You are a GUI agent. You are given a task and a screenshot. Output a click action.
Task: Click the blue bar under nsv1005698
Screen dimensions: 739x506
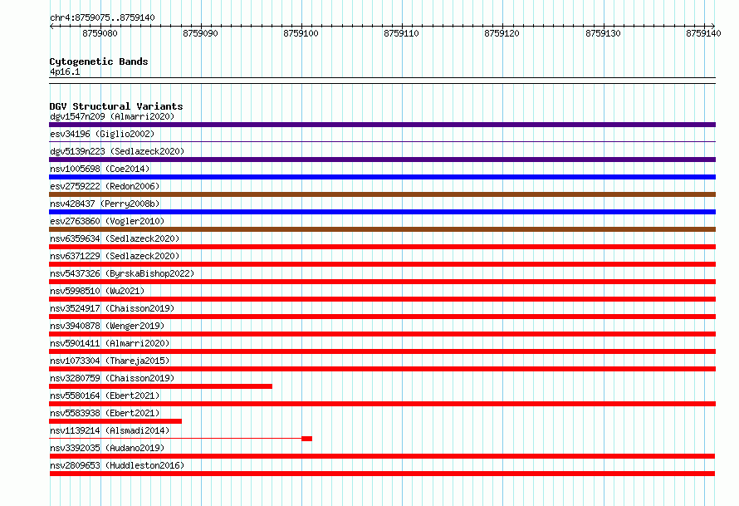tap(382, 177)
